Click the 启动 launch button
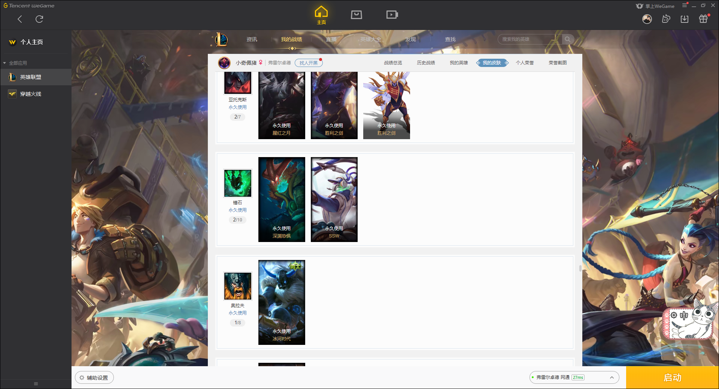 (672, 378)
